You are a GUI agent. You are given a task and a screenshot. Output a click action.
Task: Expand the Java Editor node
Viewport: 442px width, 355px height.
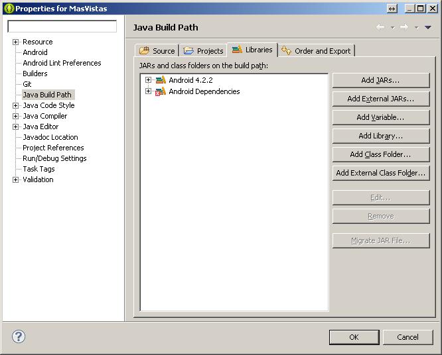tap(15, 127)
